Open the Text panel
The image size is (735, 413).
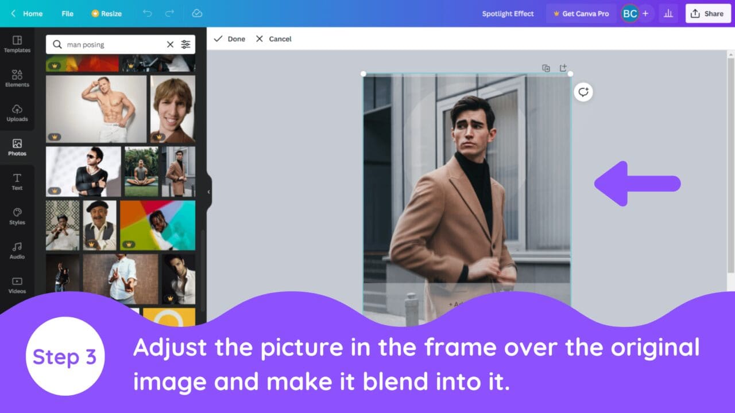coord(17,182)
